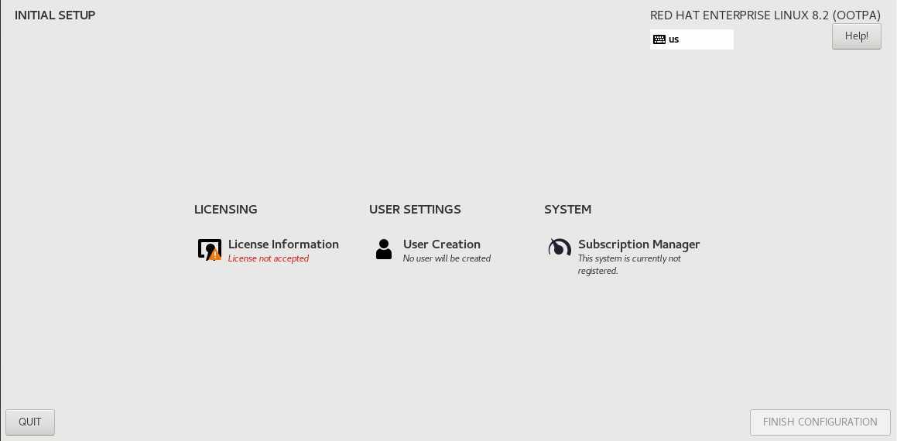Quit the initial setup with QUIT
Image resolution: width=897 pixels, height=441 pixels.
click(x=29, y=422)
